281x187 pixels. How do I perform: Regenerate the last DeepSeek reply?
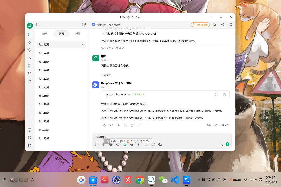click(x=111, y=125)
